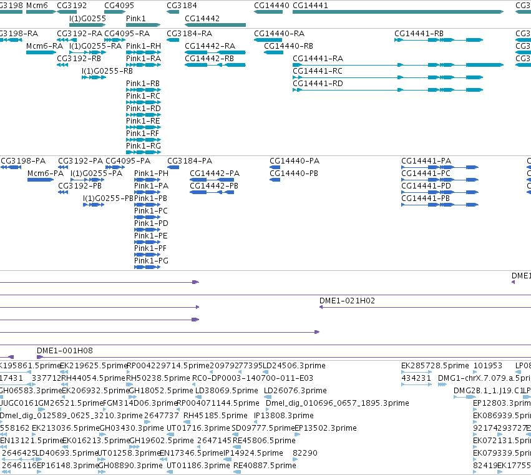Screen dimensions: 531x475
Task: Select EST IP13808.3prime label
Action: [x=284, y=416]
